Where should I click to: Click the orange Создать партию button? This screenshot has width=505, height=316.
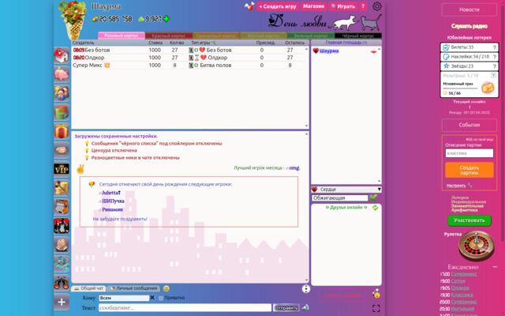(x=469, y=170)
